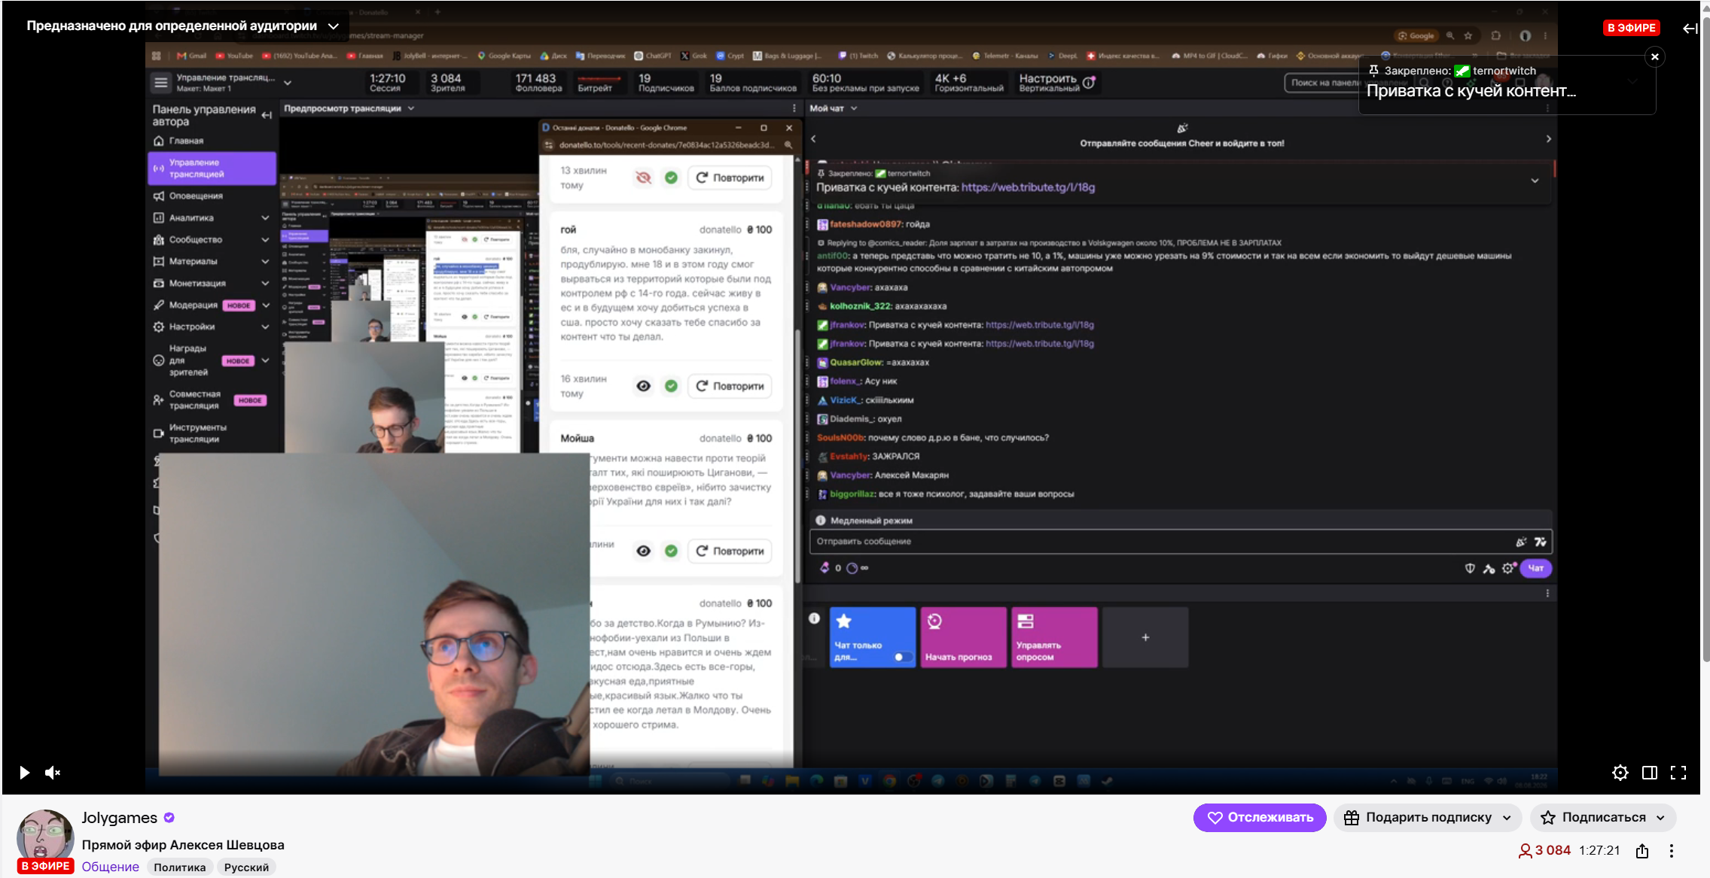
Task: Open Оповещения in the sidebar
Action: (212, 196)
